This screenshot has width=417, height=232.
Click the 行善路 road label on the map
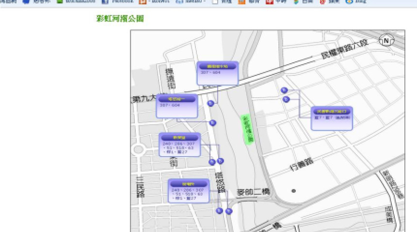[x=301, y=166]
